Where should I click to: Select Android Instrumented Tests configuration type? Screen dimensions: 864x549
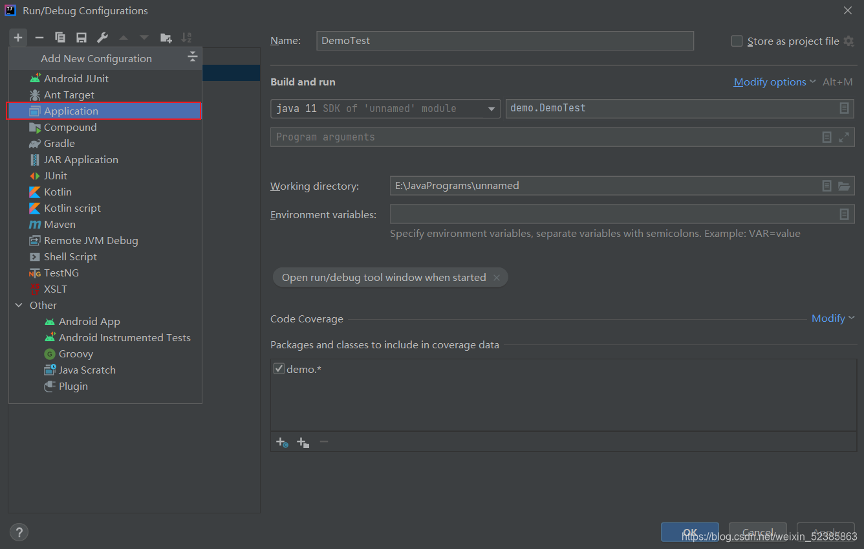[105, 337]
